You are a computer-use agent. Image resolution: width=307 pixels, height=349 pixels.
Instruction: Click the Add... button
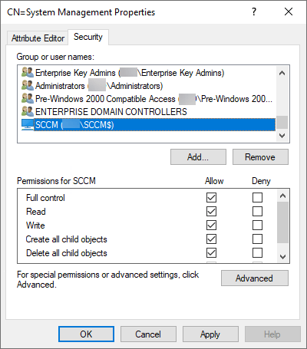[198, 157]
